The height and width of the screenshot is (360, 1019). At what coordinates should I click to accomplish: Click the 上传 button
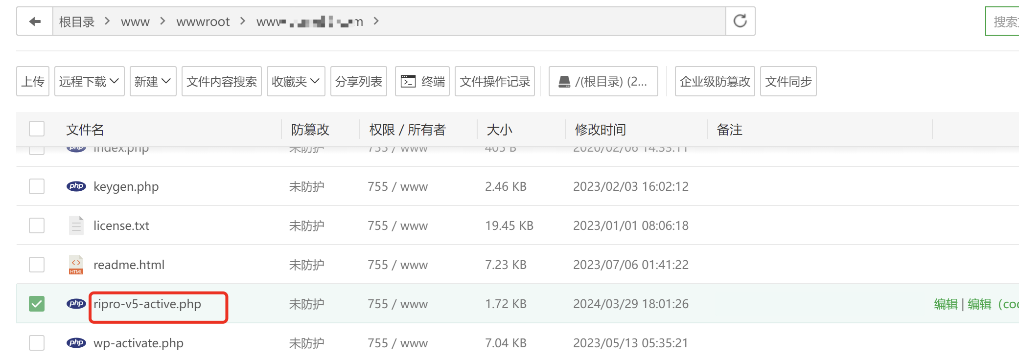(33, 81)
